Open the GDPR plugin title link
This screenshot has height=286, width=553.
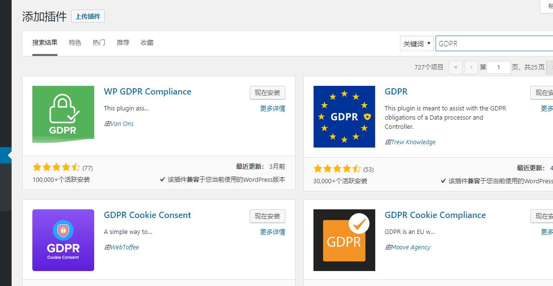click(396, 92)
